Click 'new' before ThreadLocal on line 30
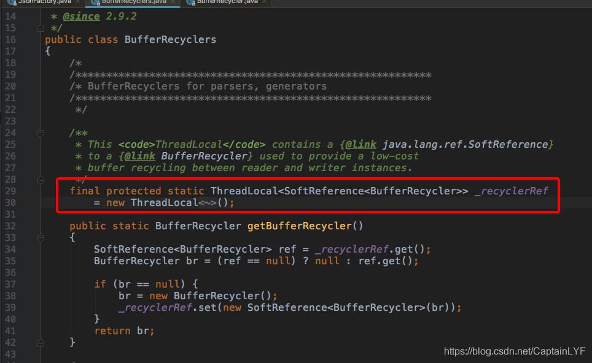592x363 pixels. (x=115, y=203)
